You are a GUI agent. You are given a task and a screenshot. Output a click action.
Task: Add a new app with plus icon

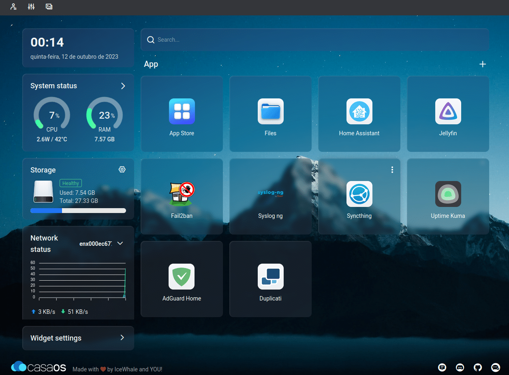click(x=483, y=64)
